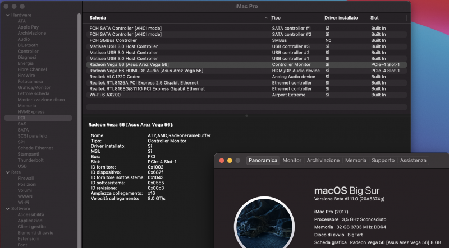Select ATA in the Hardware sidebar
This screenshot has height=248, width=449.
pos(22,21)
